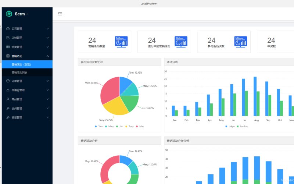Expand the 公司管理 chevron
Image resolution: width=294 pixels, height=184 pixels.
48,29
